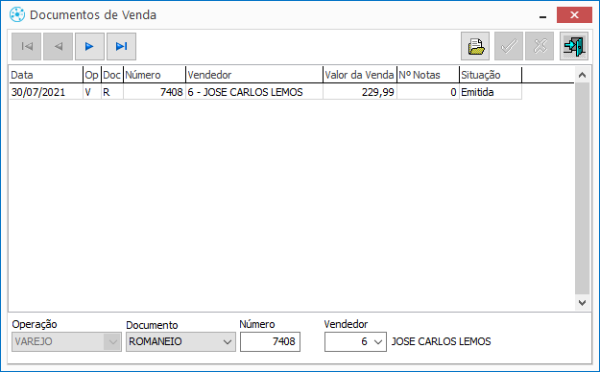Exit via the door icon button
This screenshot has width=600, height=372.
point(574,46)
